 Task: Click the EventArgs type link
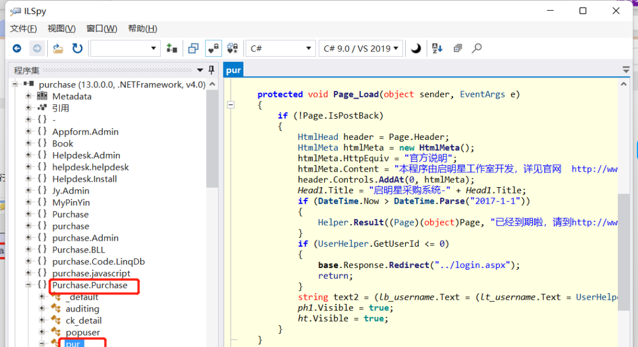(x=482, y=94)
